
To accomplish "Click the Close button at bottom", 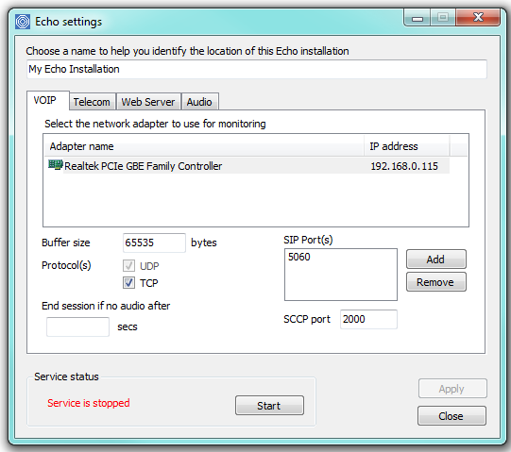I will click(451, 416).
